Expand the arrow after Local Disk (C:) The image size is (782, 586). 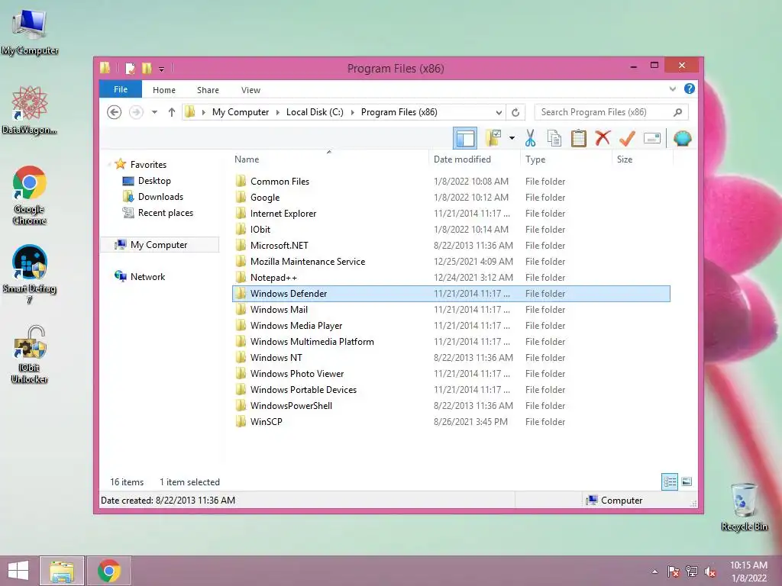click(353, 113)
